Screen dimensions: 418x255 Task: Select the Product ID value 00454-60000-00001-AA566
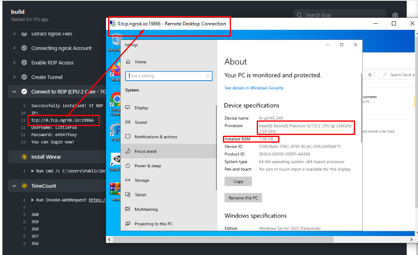285,154
